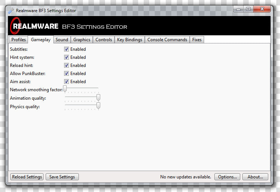Show the Fixes tab
The image size is (280, 192).
pos(197,40)
